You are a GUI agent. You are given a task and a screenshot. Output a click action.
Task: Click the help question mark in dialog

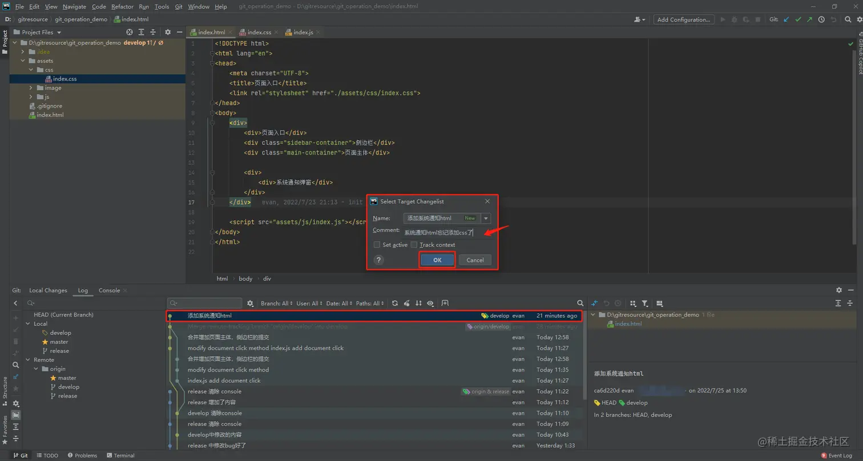[379, 260]
